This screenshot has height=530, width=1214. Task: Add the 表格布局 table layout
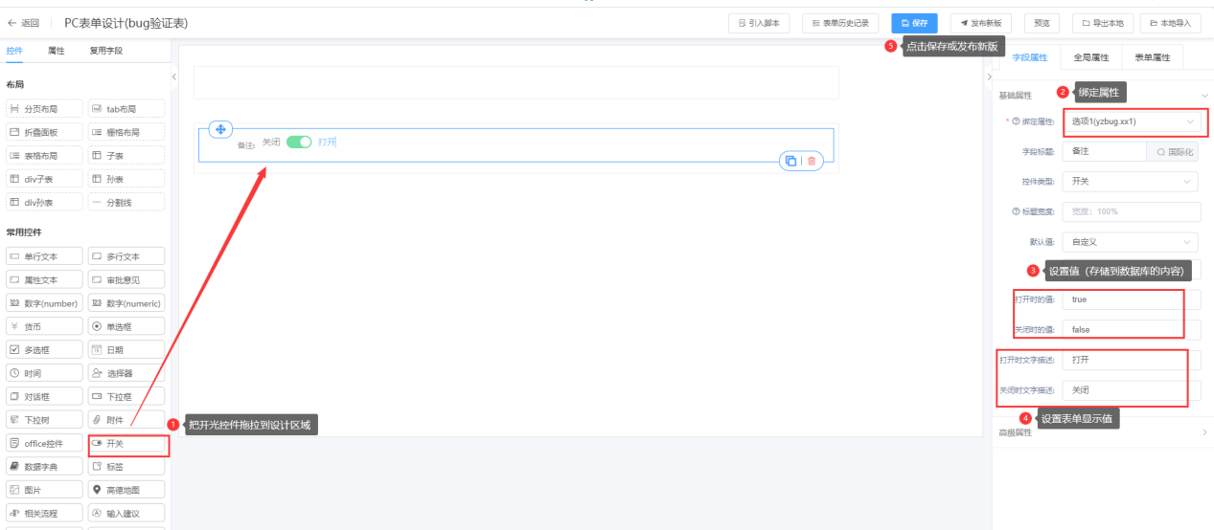click(x=44, y=155)
